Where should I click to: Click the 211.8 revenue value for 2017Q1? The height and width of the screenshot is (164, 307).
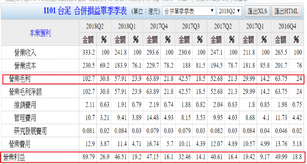249,52
